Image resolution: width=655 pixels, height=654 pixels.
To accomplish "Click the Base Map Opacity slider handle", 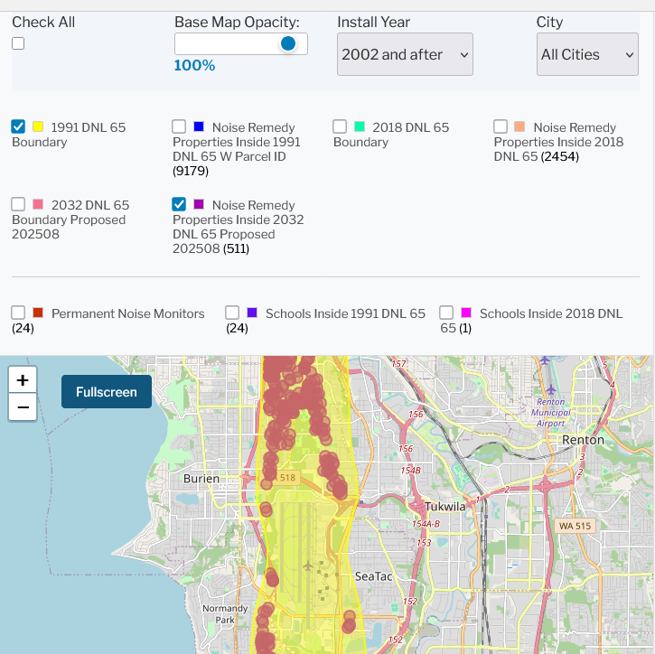I will pyautogui.click(x=287, y=43).
